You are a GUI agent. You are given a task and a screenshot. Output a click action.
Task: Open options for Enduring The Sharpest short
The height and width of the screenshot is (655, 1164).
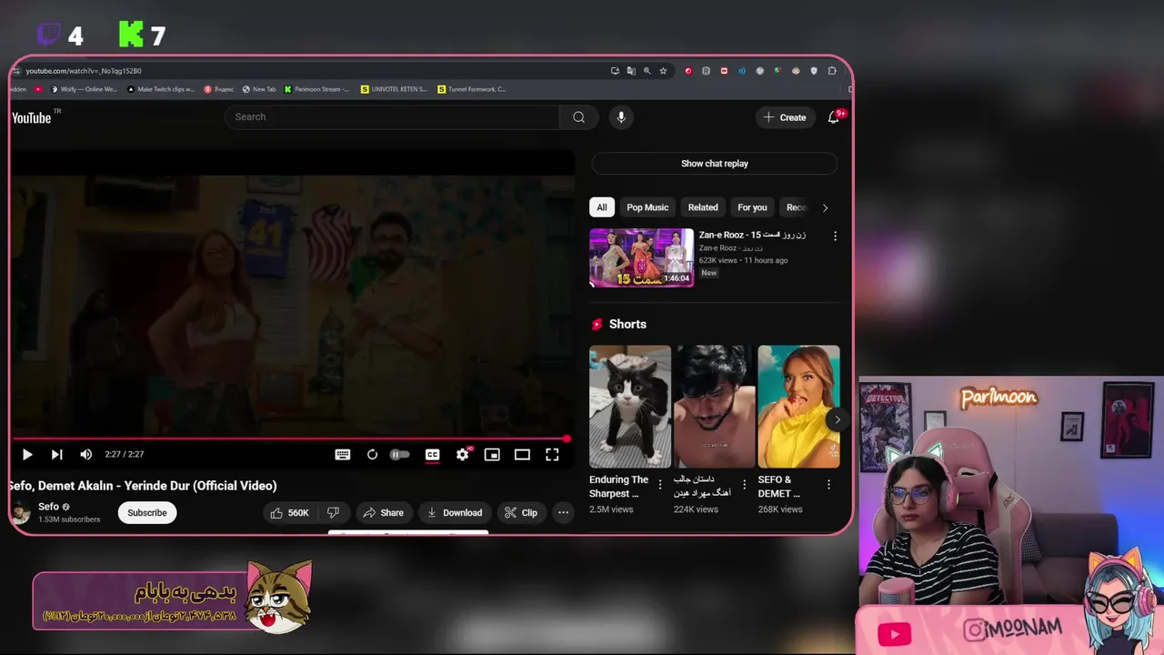pyautogui.click(x=660, y=485)
